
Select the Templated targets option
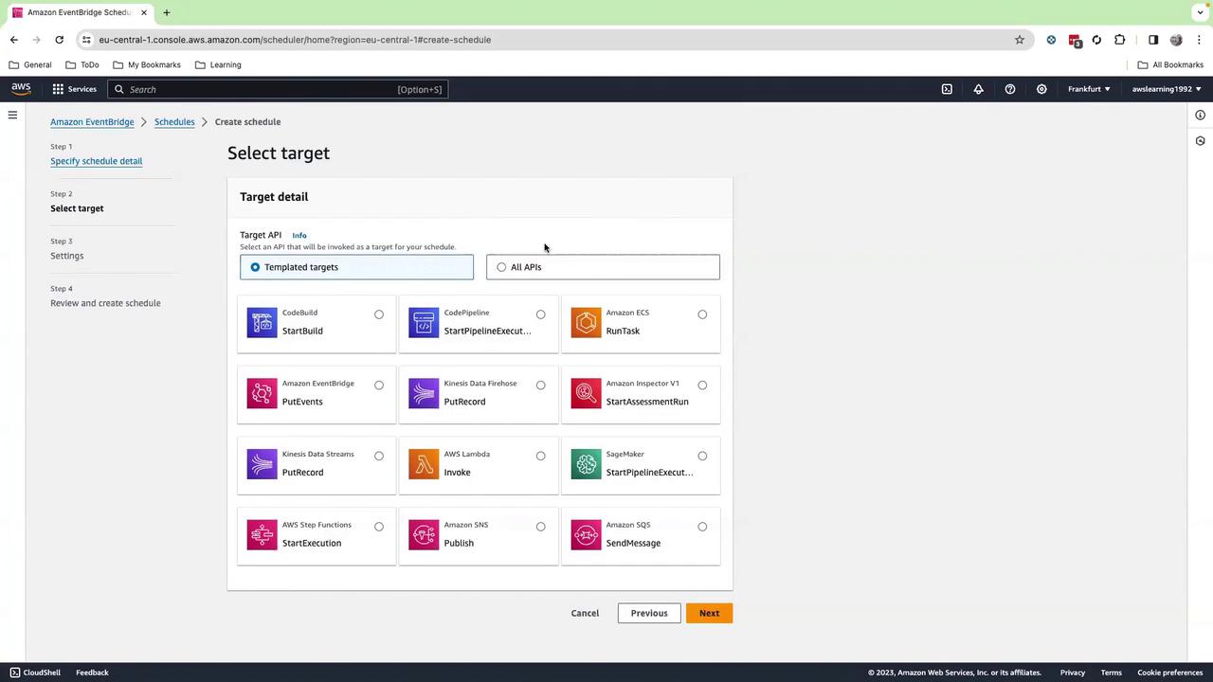click(356, 267)
